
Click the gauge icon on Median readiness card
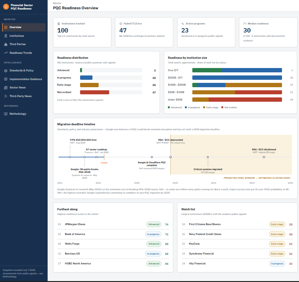click(x=245, y=23)
